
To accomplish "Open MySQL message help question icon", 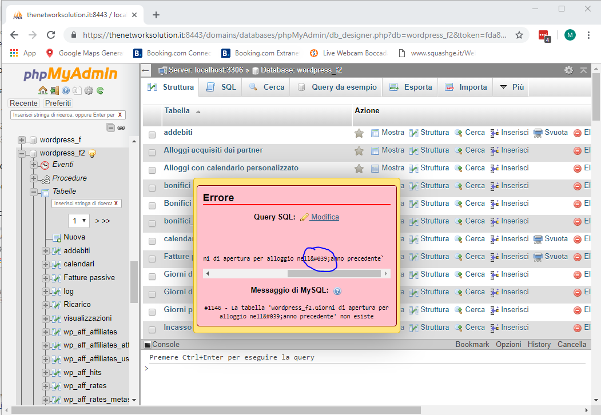I will (337, 291).
